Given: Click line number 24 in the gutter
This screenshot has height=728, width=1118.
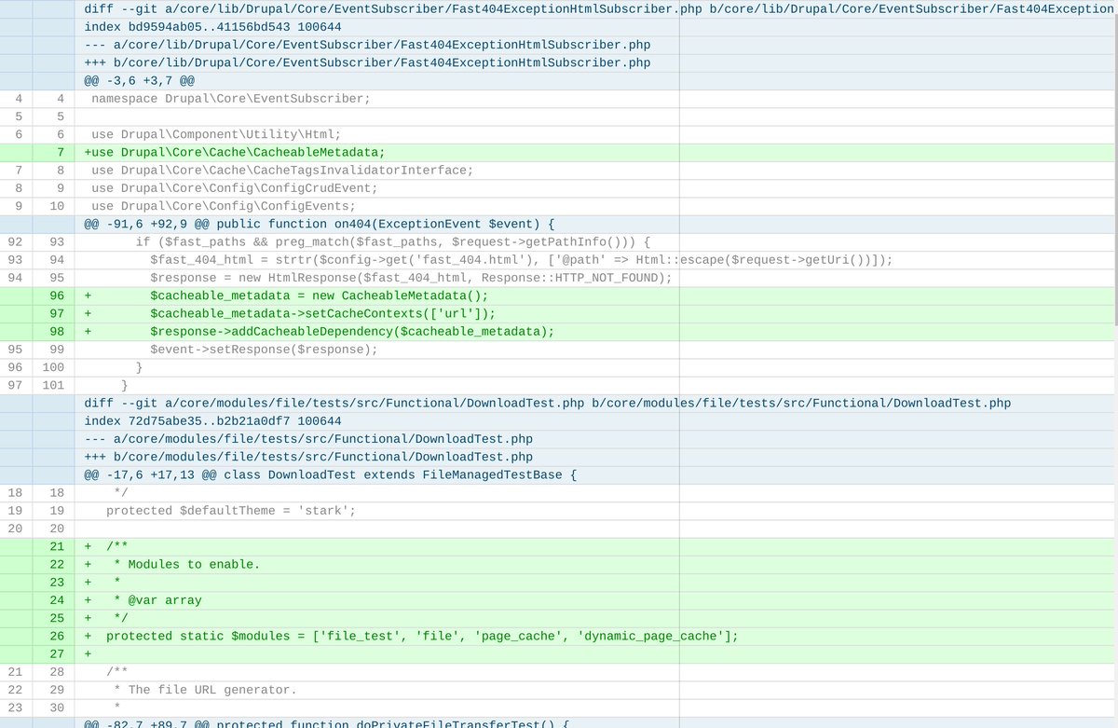Looking at the screenshot, I should 57,600.
